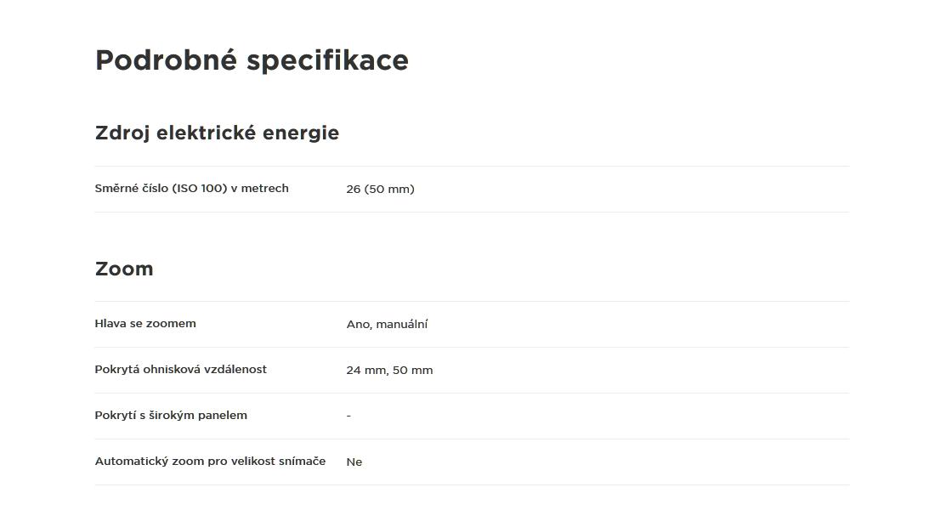This screenshot has width=935, height=510.
Task: Click the Podrobné specifikace heading
Action: point(252,61)
